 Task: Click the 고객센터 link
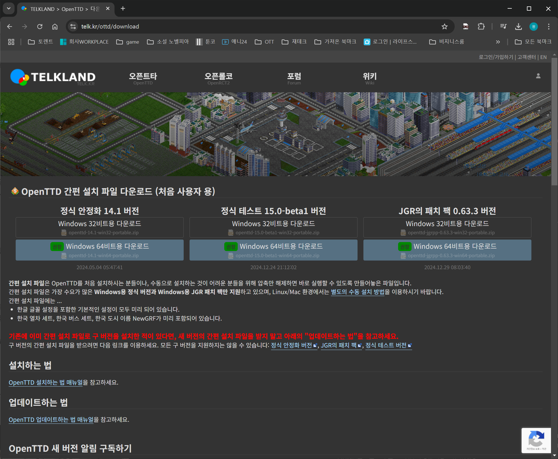point(527,57)
